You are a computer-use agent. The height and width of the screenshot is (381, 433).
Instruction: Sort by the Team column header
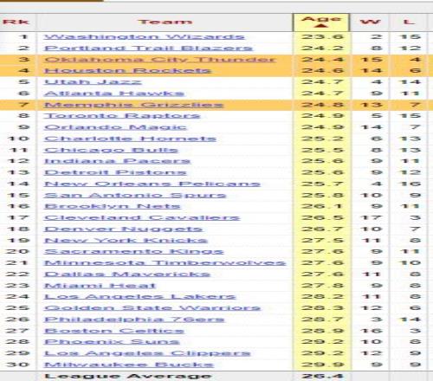(165, 23)
